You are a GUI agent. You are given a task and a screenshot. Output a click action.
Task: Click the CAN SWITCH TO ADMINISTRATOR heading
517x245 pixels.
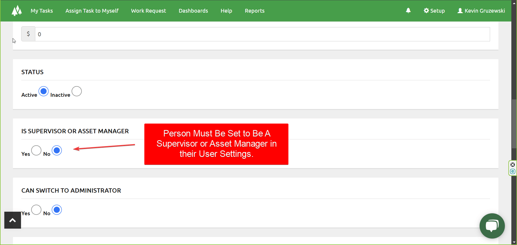(71, 190)
